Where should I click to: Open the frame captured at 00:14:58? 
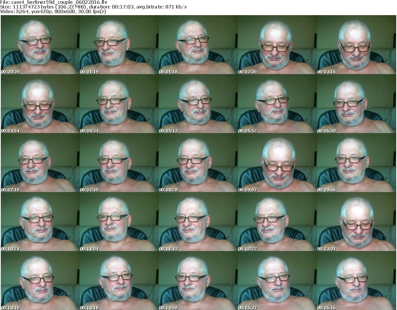pyautogui.click(x=198, y=281)
